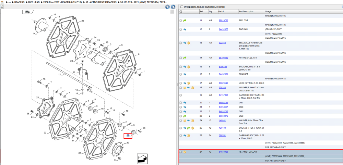The height and width of the screenshot is (165, 343).
Task: Click green arrow icon for REEL TINE
Action: (185, 21)
